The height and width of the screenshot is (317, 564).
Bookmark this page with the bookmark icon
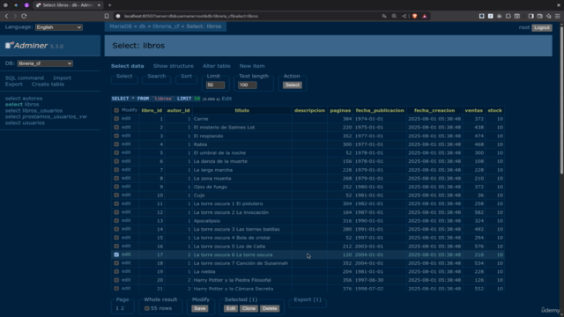click(x=107, y=16)
